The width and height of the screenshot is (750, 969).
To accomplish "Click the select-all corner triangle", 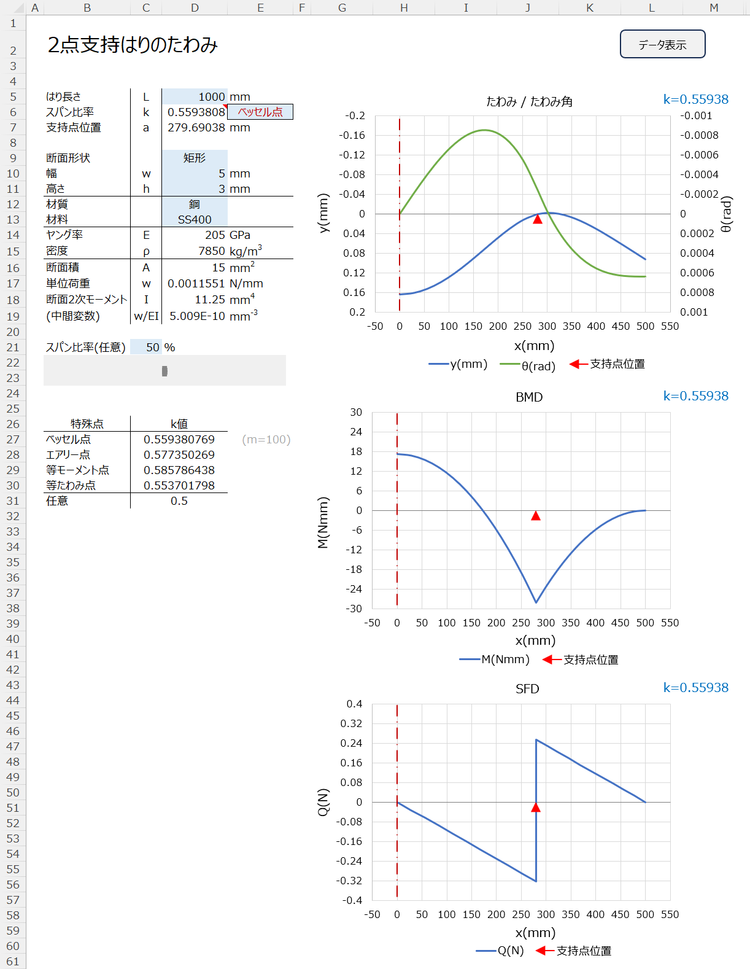I will pos(18,7).
